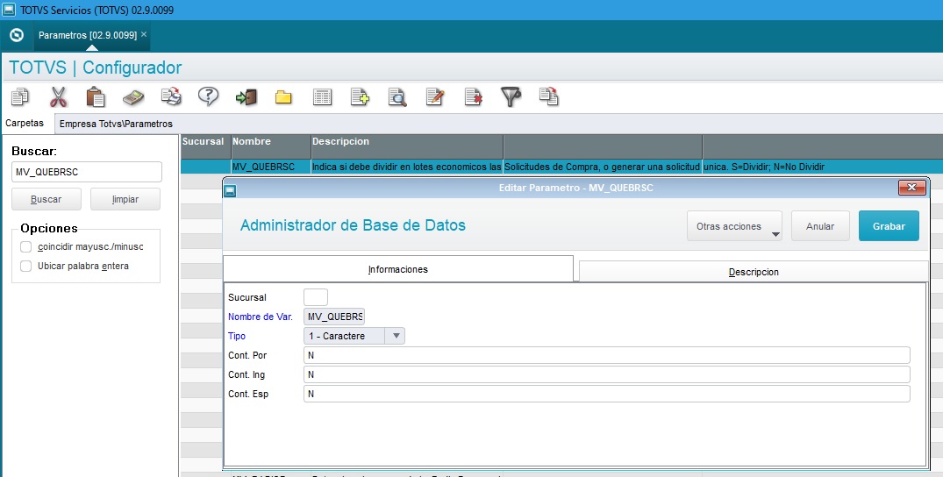Click the edit pencil document icon

(x=435, y=96)
